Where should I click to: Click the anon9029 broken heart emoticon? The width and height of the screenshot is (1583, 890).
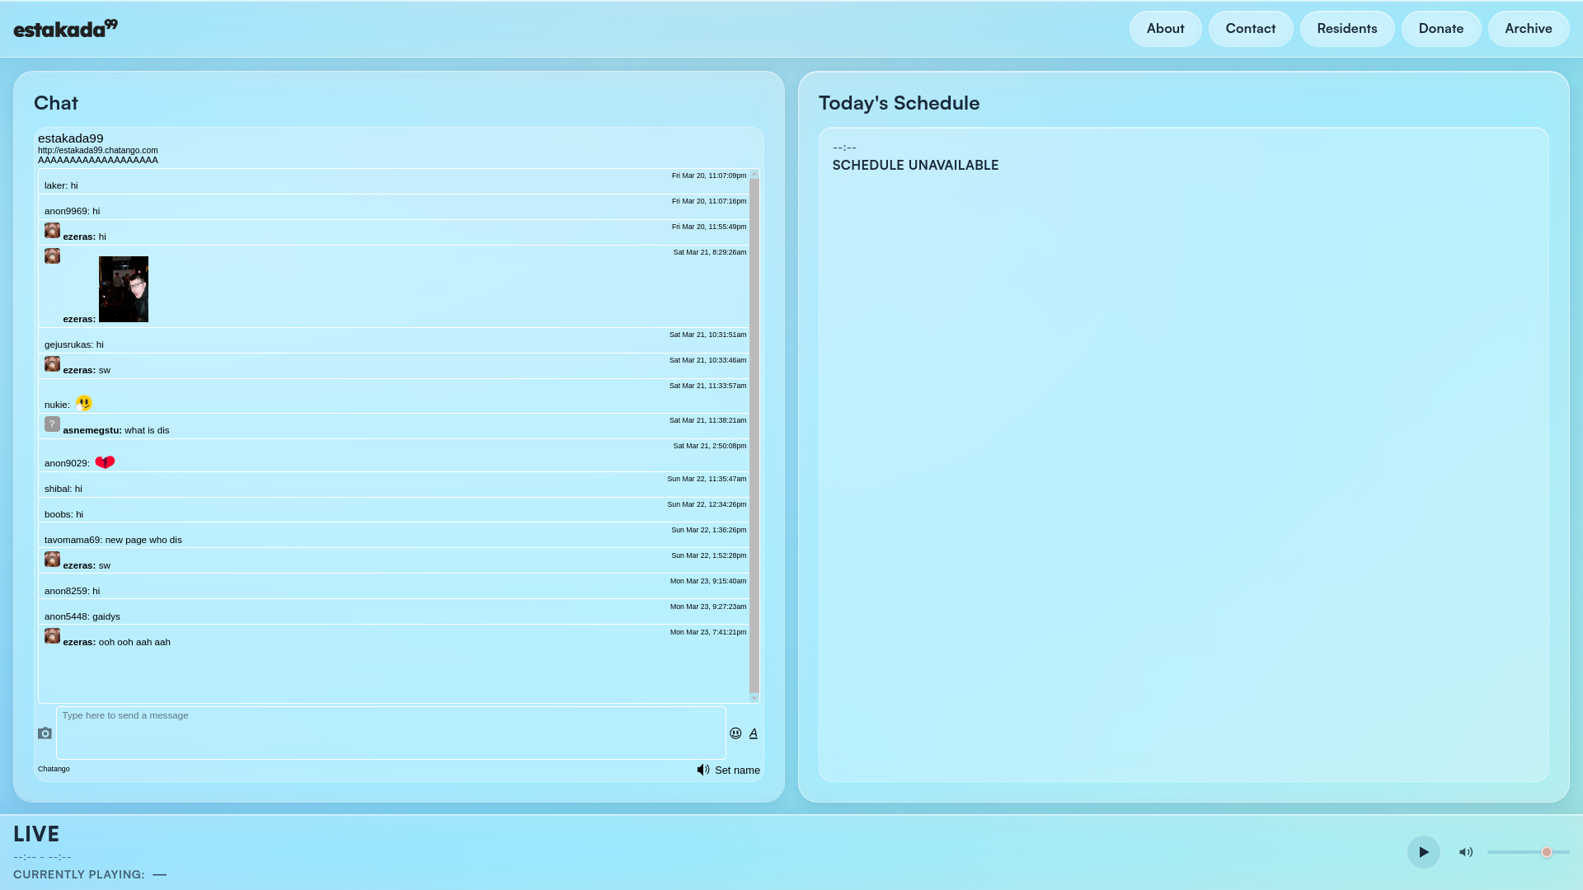click(x=105, y=462)
